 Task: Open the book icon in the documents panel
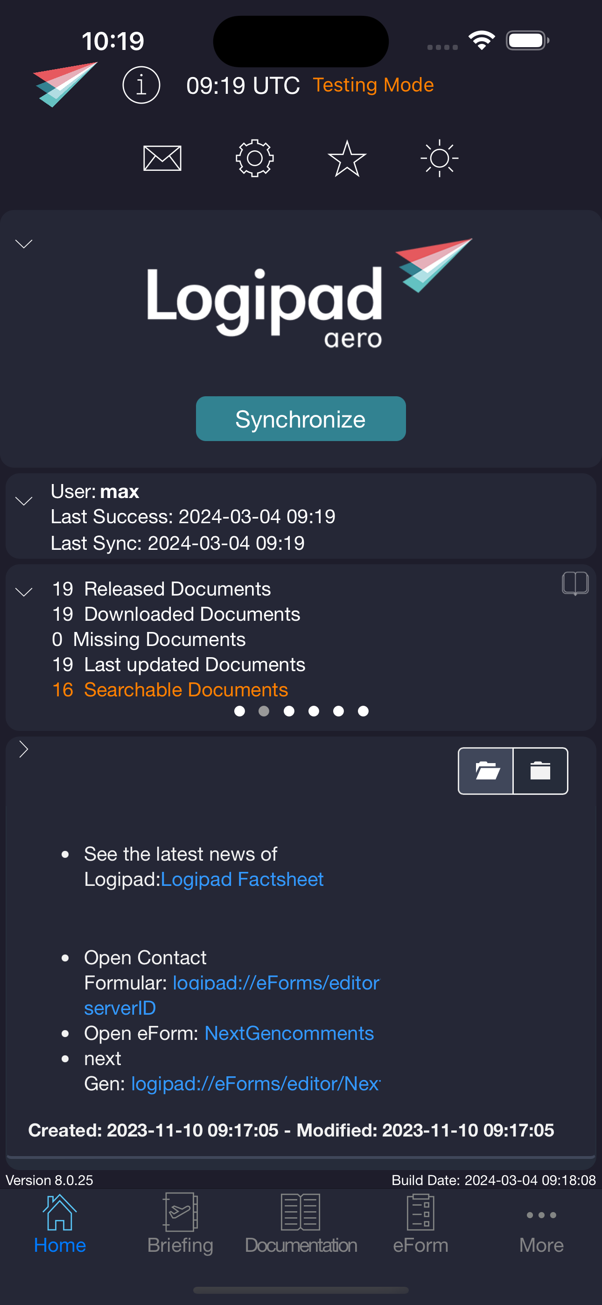click(x=575, y=583)
